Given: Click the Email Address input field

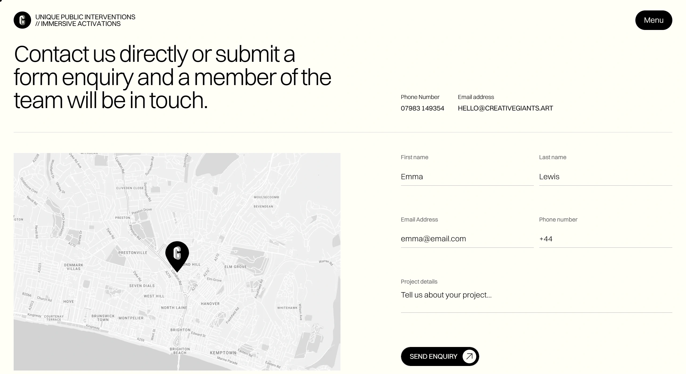Looking at the screenshot, I should [467, 239].
